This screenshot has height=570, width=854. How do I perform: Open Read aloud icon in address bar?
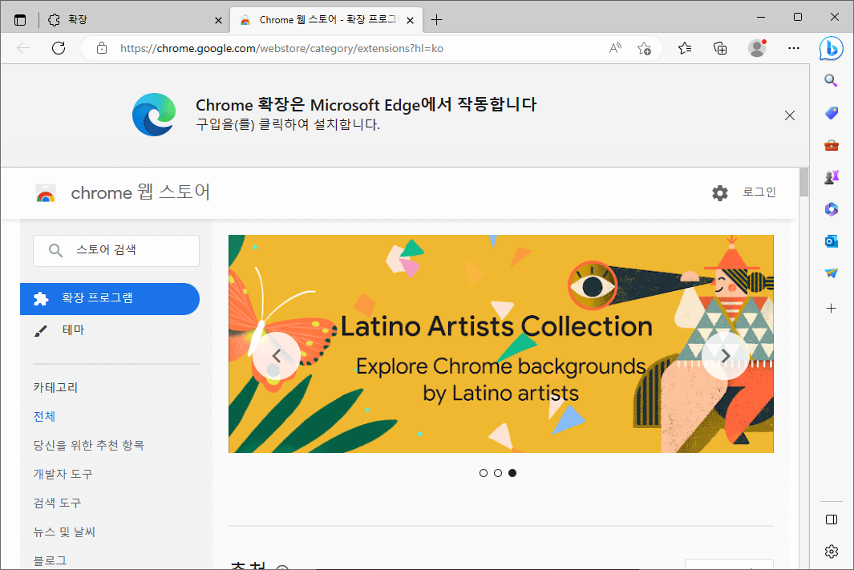coord(615,48)
